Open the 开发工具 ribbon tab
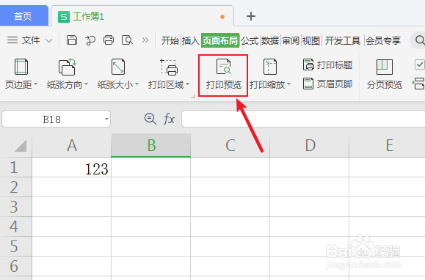425x280 pixels. click(343, 41)
